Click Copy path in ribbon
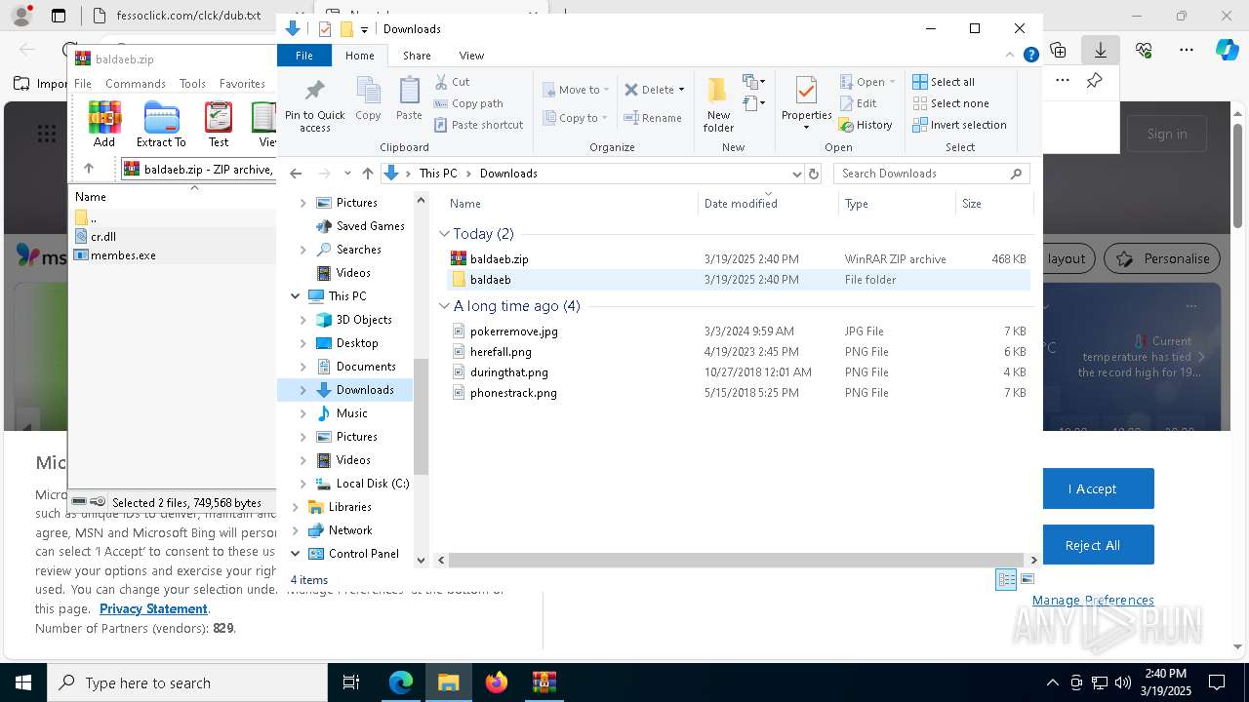This screenshot has width=1249, height=702. tap(468, 103)
